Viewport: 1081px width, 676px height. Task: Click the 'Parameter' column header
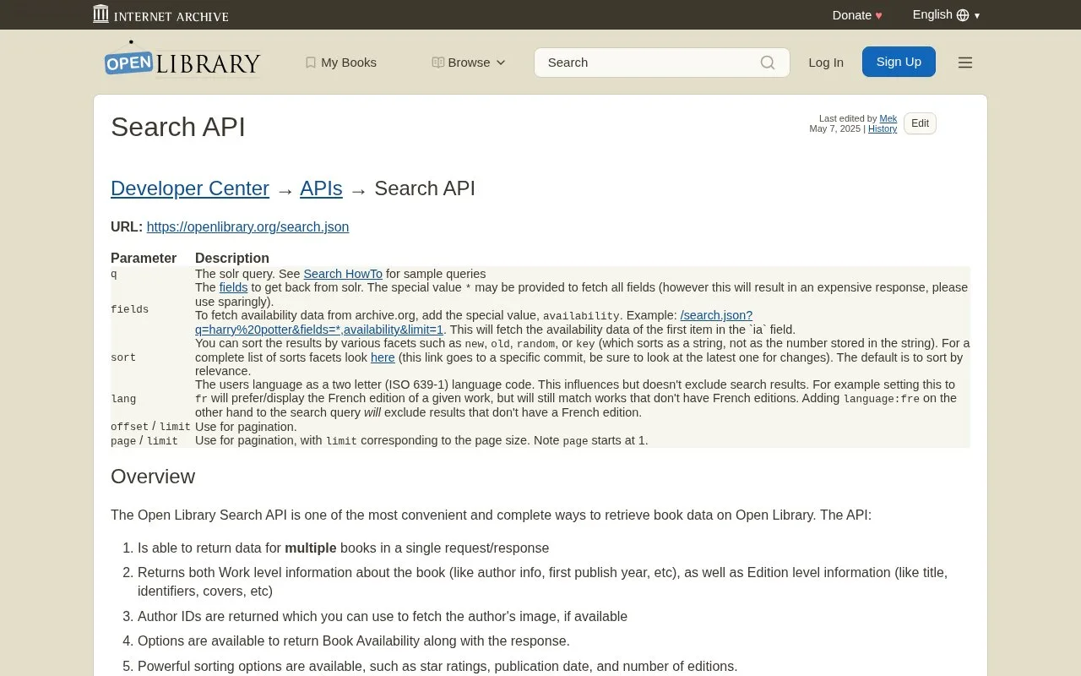144,259
